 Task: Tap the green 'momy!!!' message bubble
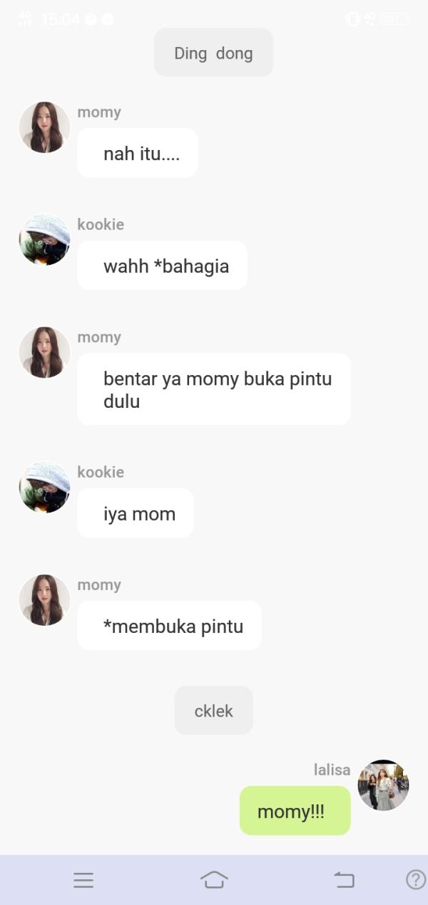pos(295,811)
